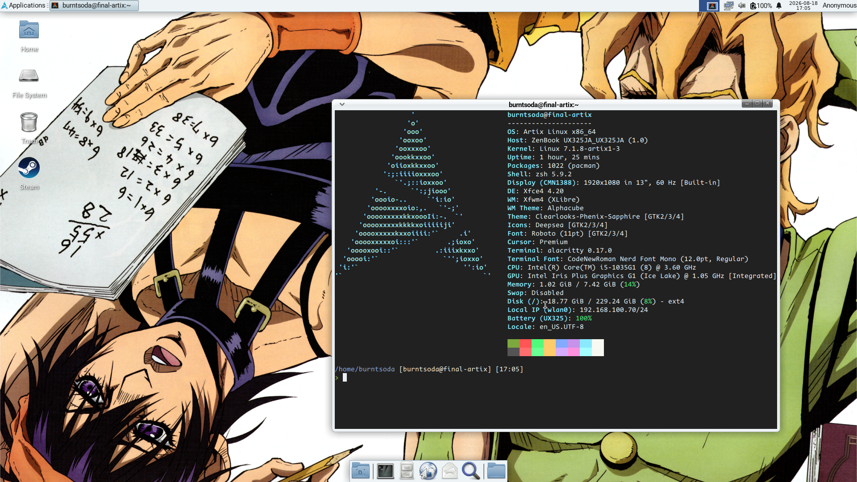
Task: Click the white color block in fastfetch
Action: pos(598,348)
